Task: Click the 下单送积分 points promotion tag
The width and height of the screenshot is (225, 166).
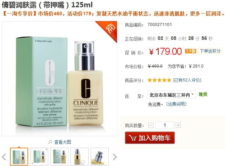Action: coord(210,51)
